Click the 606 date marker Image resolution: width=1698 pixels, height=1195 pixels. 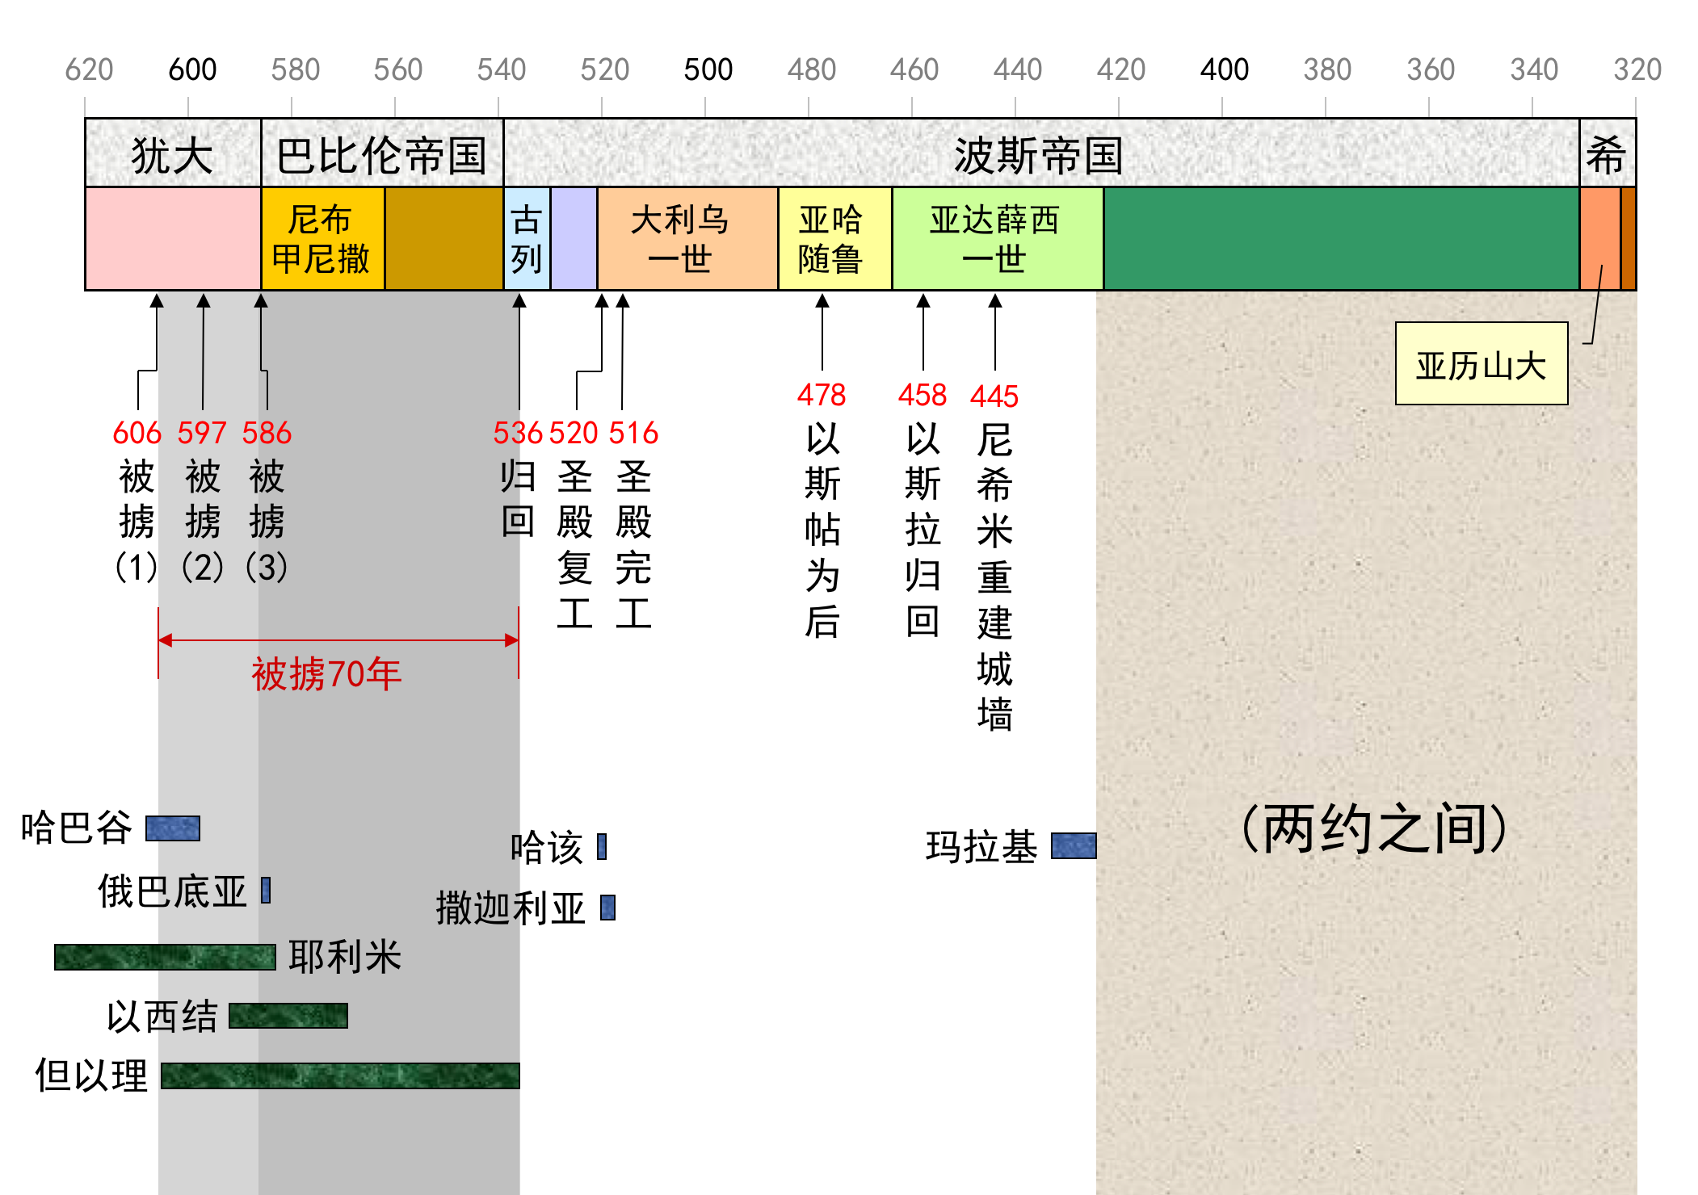[137, 433]
